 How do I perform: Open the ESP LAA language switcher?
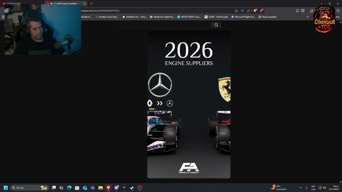pos(313,188)
